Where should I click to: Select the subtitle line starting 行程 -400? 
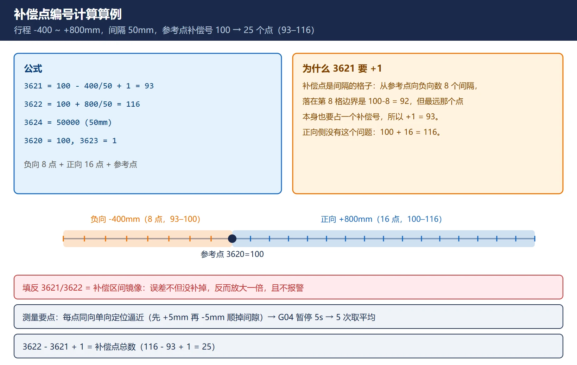pyautogui.click(x=164, y=30)
